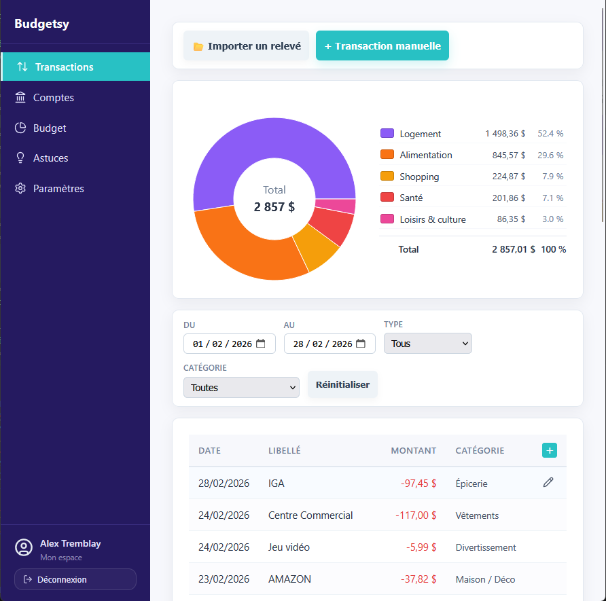
Task: Click the Déconnexion button
Action: pos(75,579)
